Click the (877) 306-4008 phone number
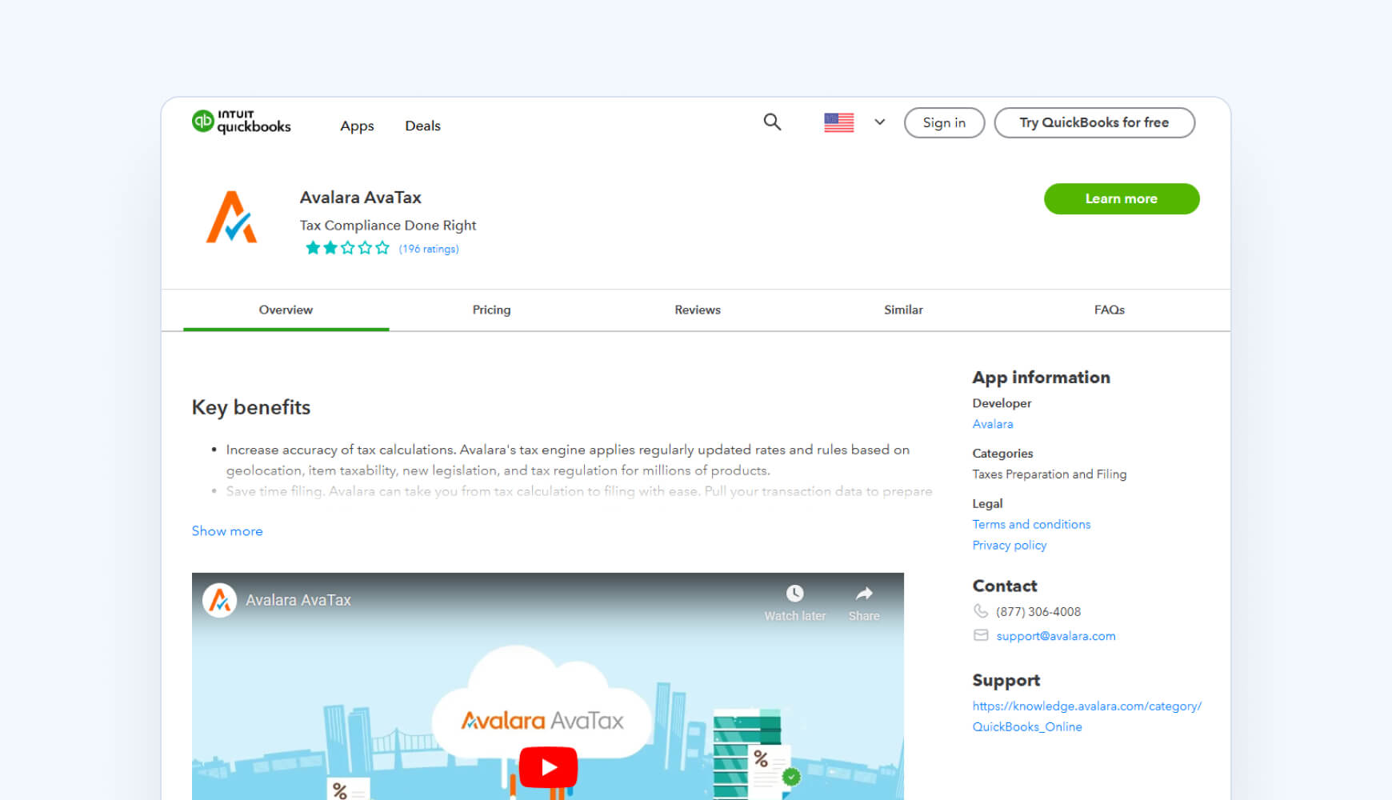 coord(1038,612)
